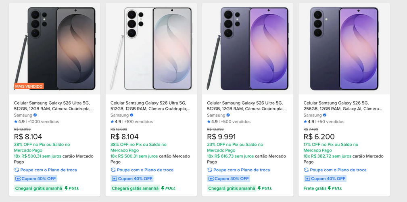
Task: Click the coupon ticket icon on the R$ 6.200 card
Action: 308,179
